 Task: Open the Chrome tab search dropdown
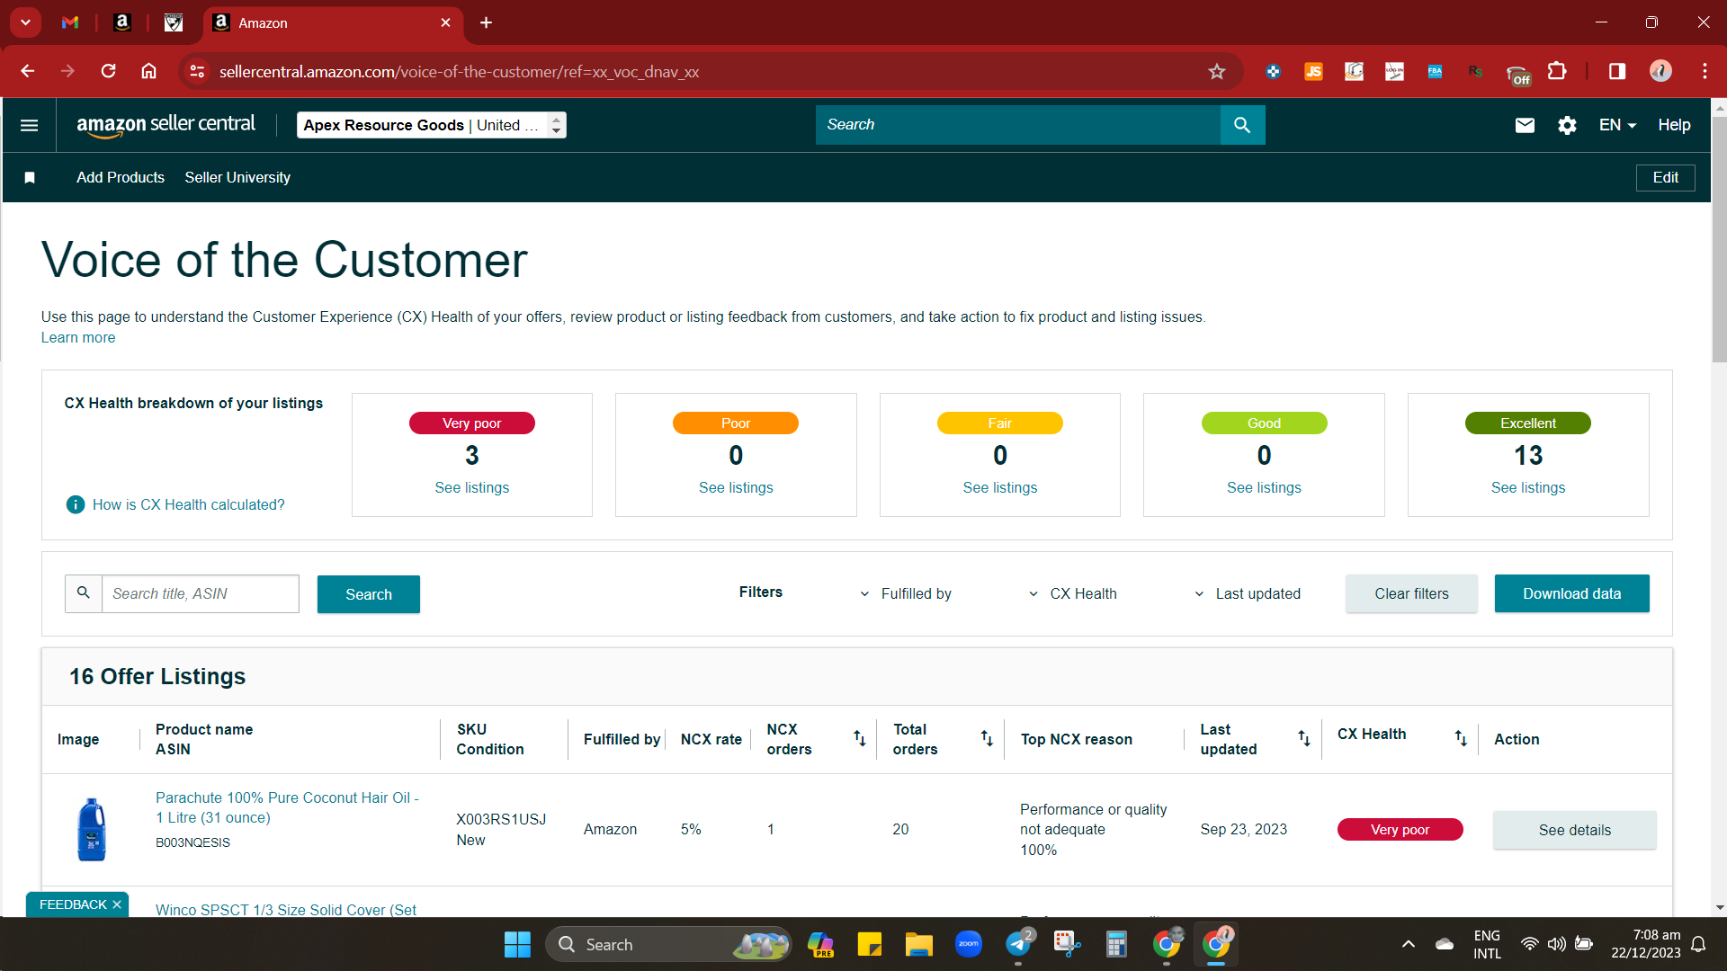(x=25, y=22)
